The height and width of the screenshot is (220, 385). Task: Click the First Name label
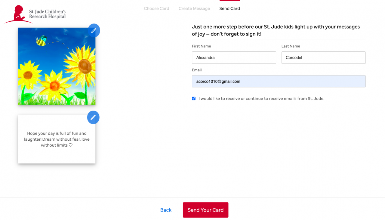click(201, 46)
